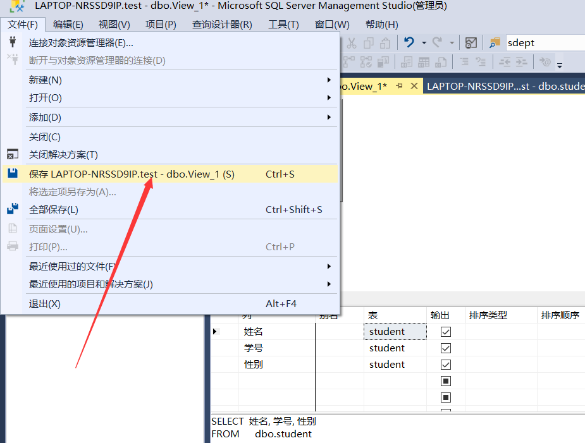The height and width of the screenshot is (443, 585).
Task: Expand the 新建(N) submenu
Action: click(x=329, y=80)
